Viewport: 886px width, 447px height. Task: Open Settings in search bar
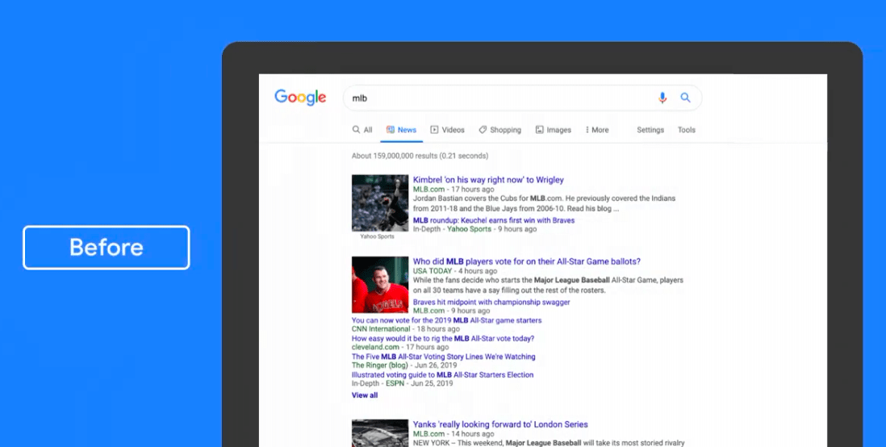[x=650, y=130]
